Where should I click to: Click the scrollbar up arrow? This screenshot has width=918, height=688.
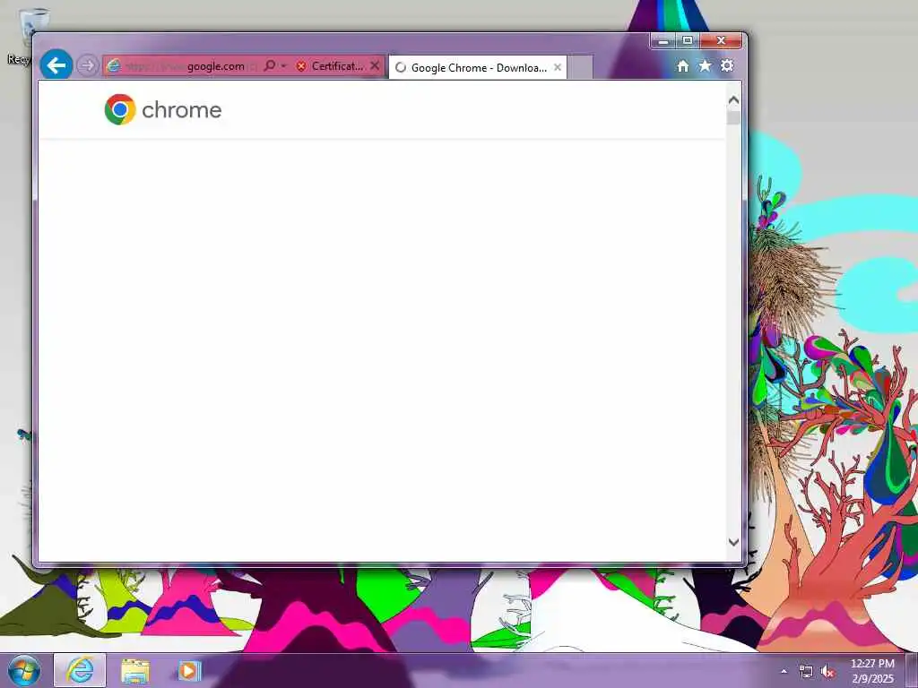coord(733,100)
